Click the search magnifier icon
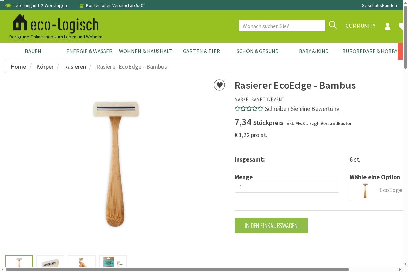 [x=333, y=25]
